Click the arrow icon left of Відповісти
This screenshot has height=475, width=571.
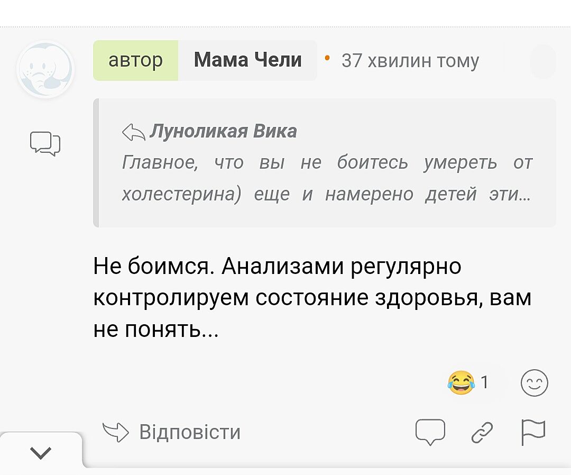click(x=115, y=432)
